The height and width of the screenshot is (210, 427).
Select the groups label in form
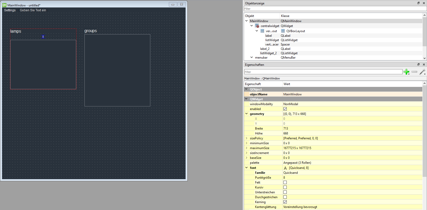[91, 31]
